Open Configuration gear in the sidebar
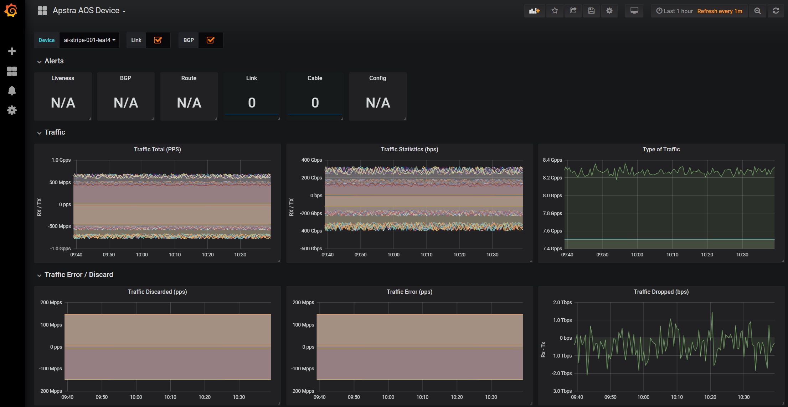Image resolution: width=788 pixels, height=407 pixels. 12,110
